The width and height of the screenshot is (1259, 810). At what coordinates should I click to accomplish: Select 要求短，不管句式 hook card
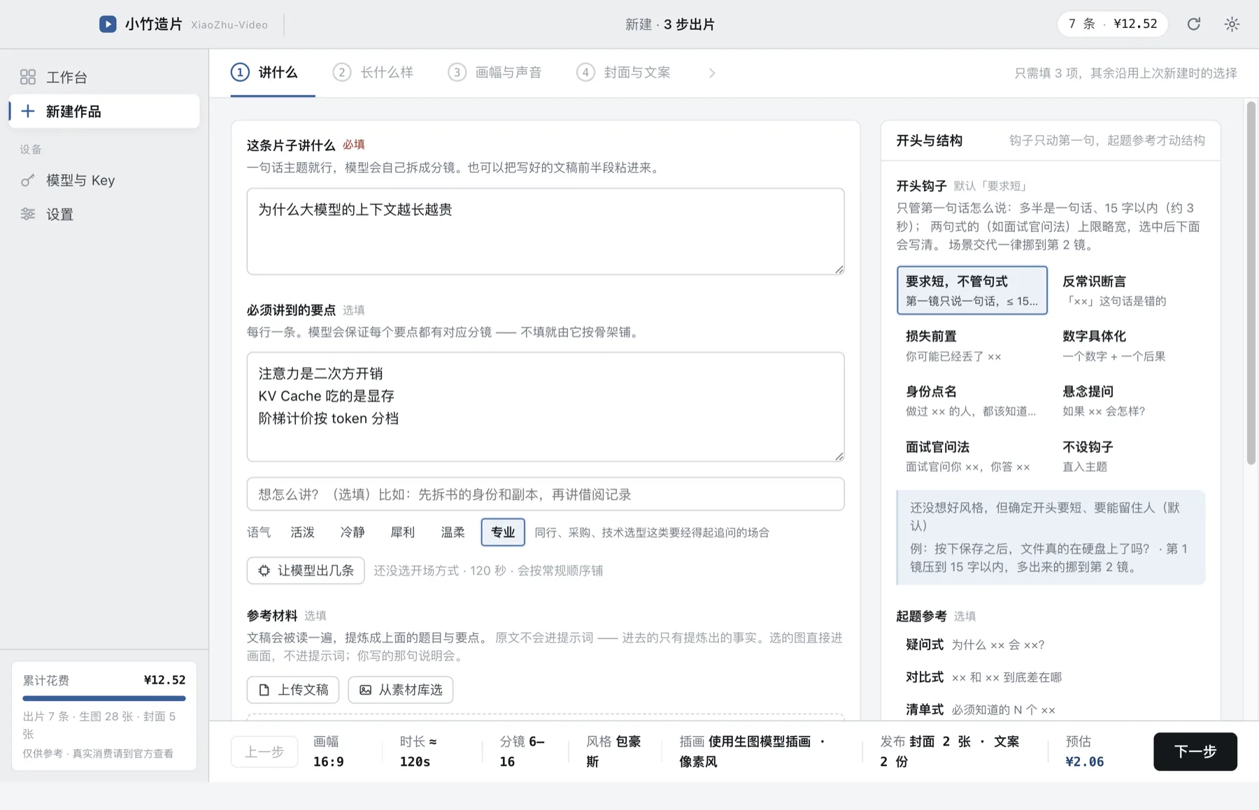[972, 290]
